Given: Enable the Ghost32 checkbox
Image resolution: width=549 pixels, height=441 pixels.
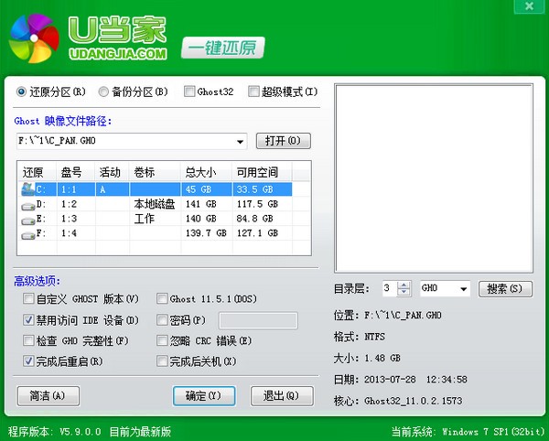Looking at the screenshot, I should pyautogui.click(x=189, y=91).
